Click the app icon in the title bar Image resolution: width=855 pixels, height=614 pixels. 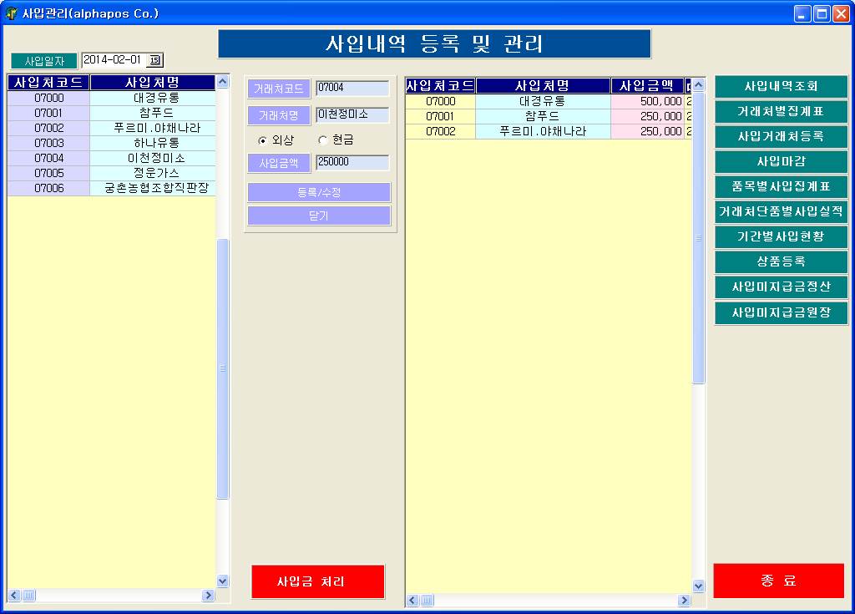(12, 13)
